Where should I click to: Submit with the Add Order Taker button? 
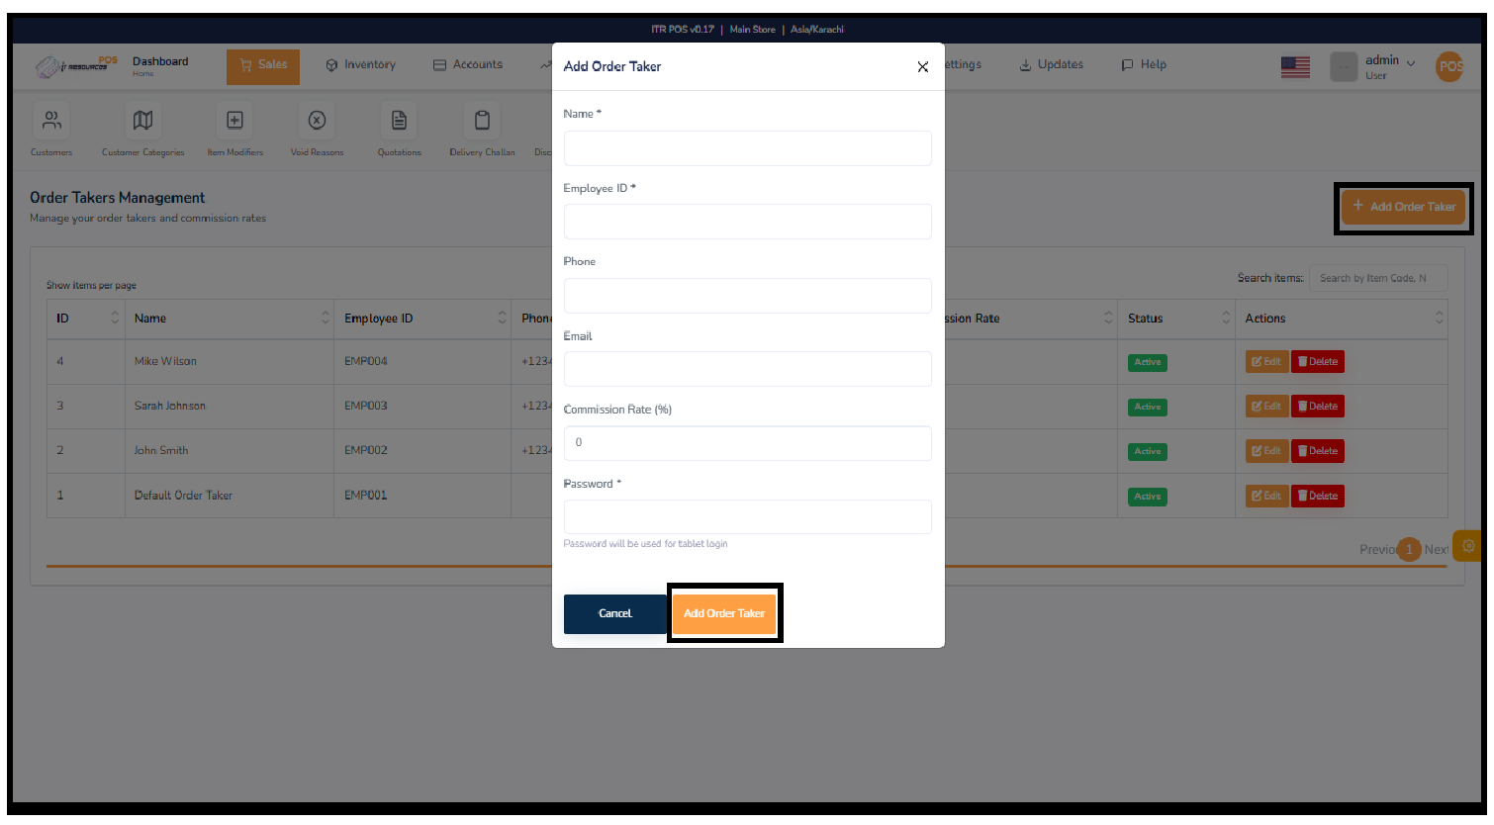pyautogui.click(x=724, y=613)
